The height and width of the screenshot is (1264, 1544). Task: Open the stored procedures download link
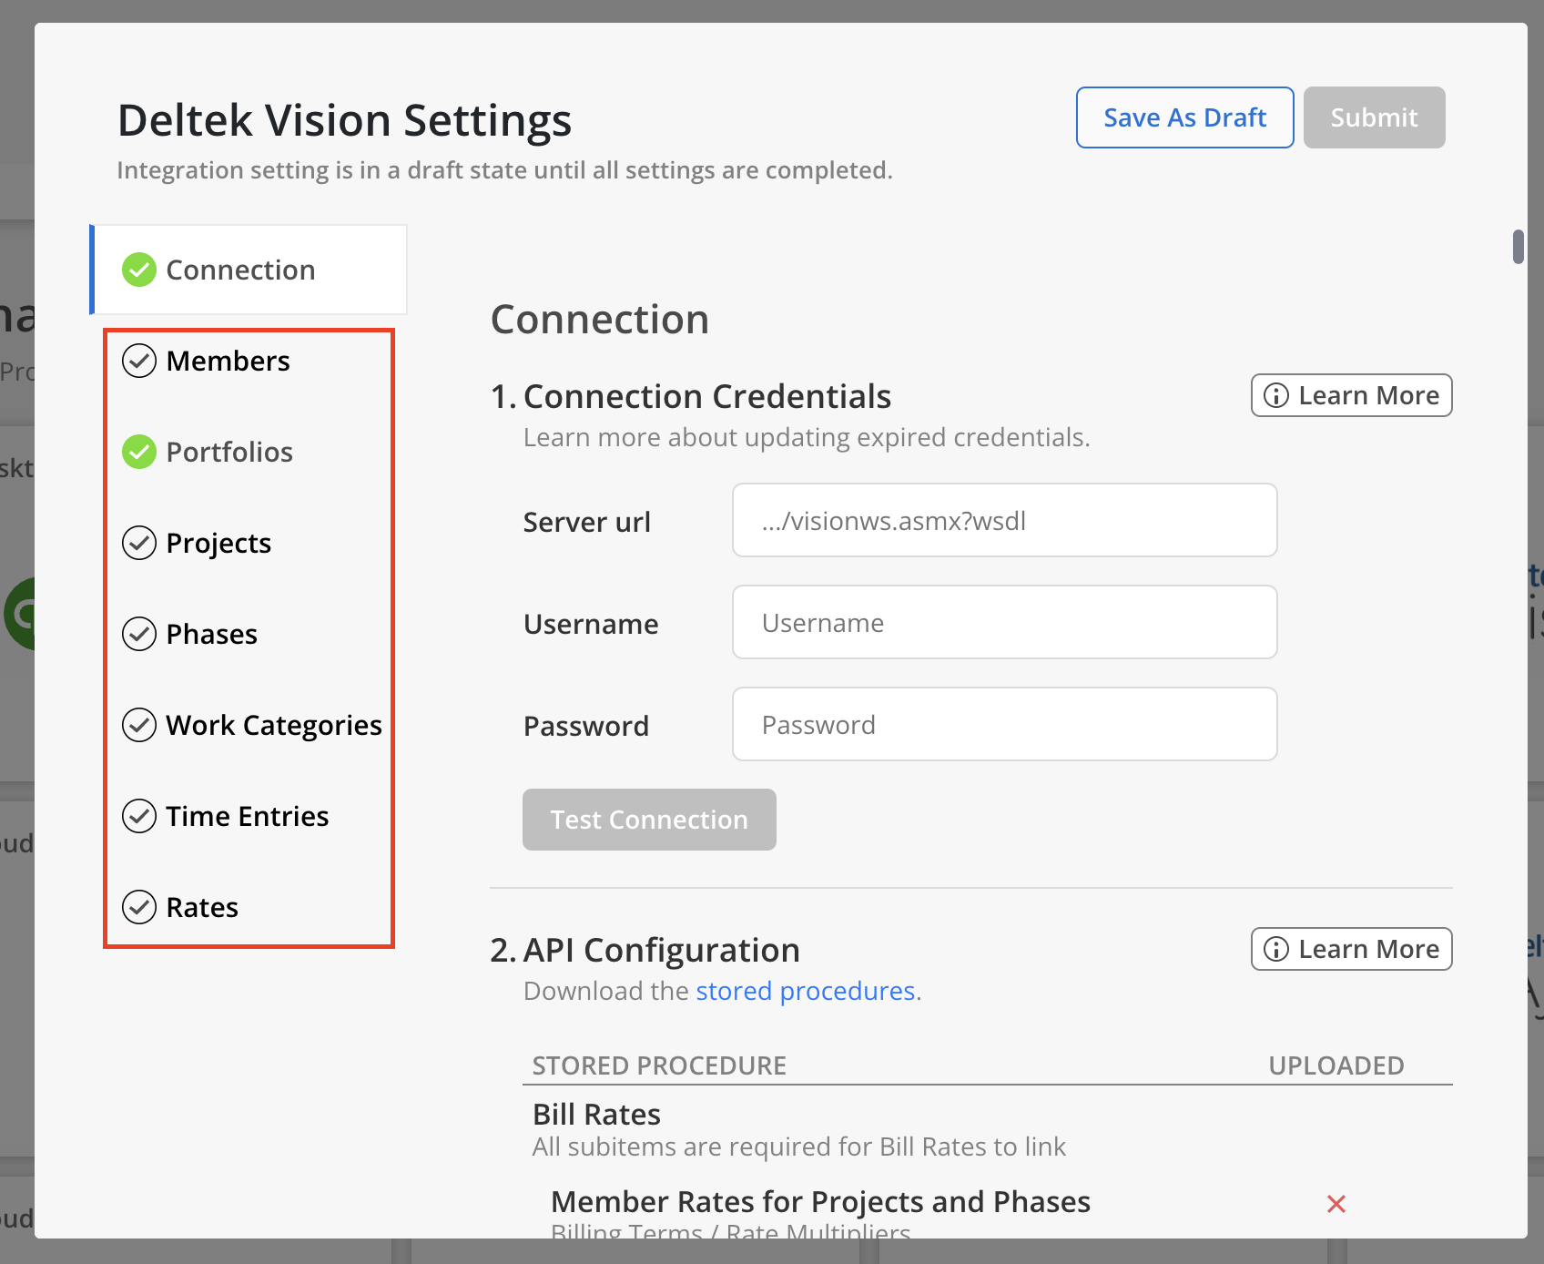pos(805,991)
